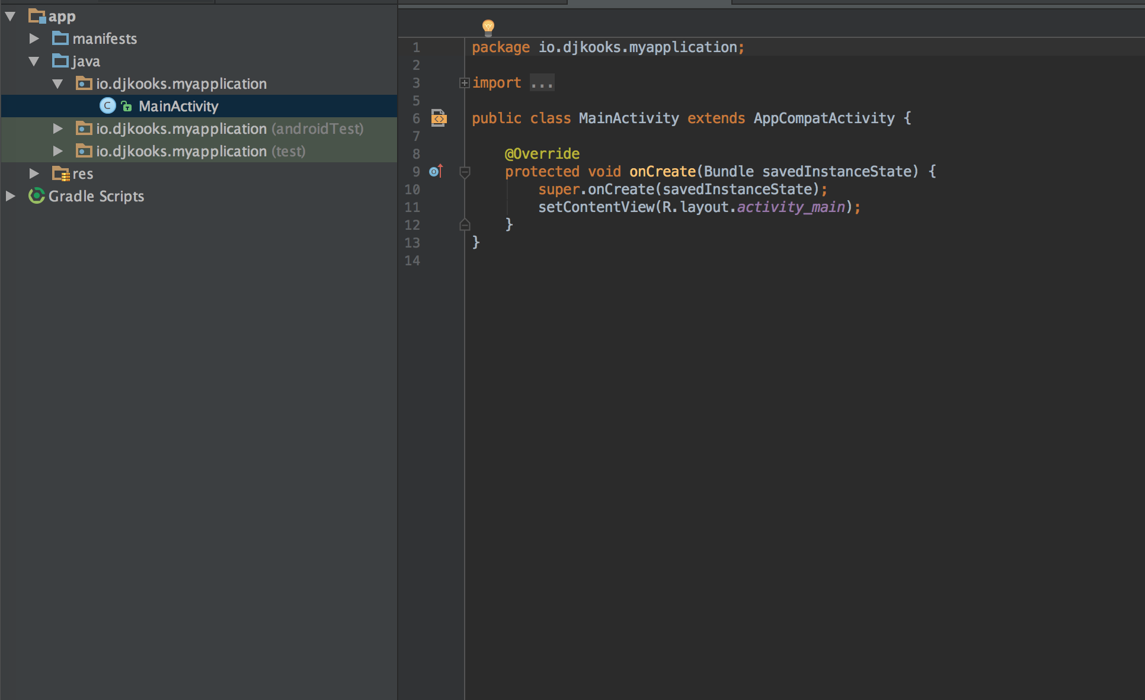Expand the (test) package arrow
Screen dimensions: 1145x700
tap(57, 152)
